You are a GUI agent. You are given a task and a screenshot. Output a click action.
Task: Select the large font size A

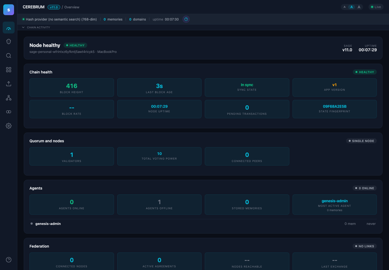click(359, 7)
